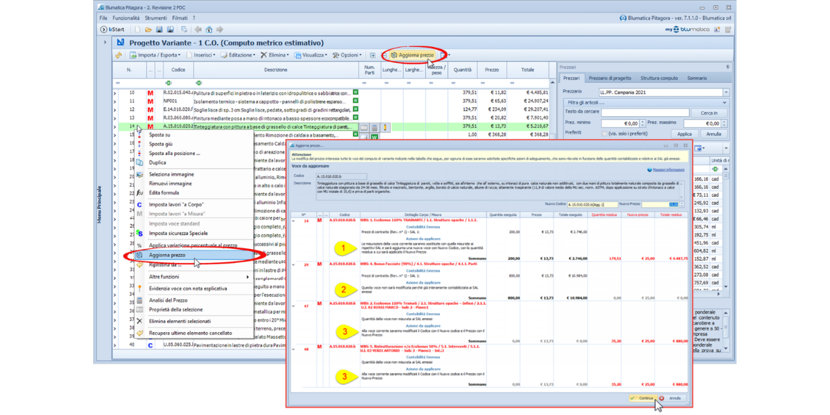Screen dimensions: 830x415
Task: Navigate back with the left arrow icon
Action: (x=198, y=30)
